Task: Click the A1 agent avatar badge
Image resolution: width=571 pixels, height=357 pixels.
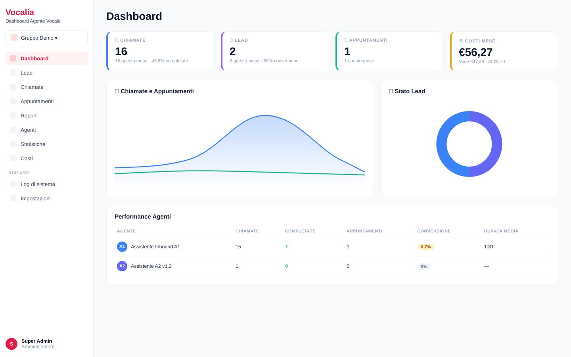Action: point(122,247)
